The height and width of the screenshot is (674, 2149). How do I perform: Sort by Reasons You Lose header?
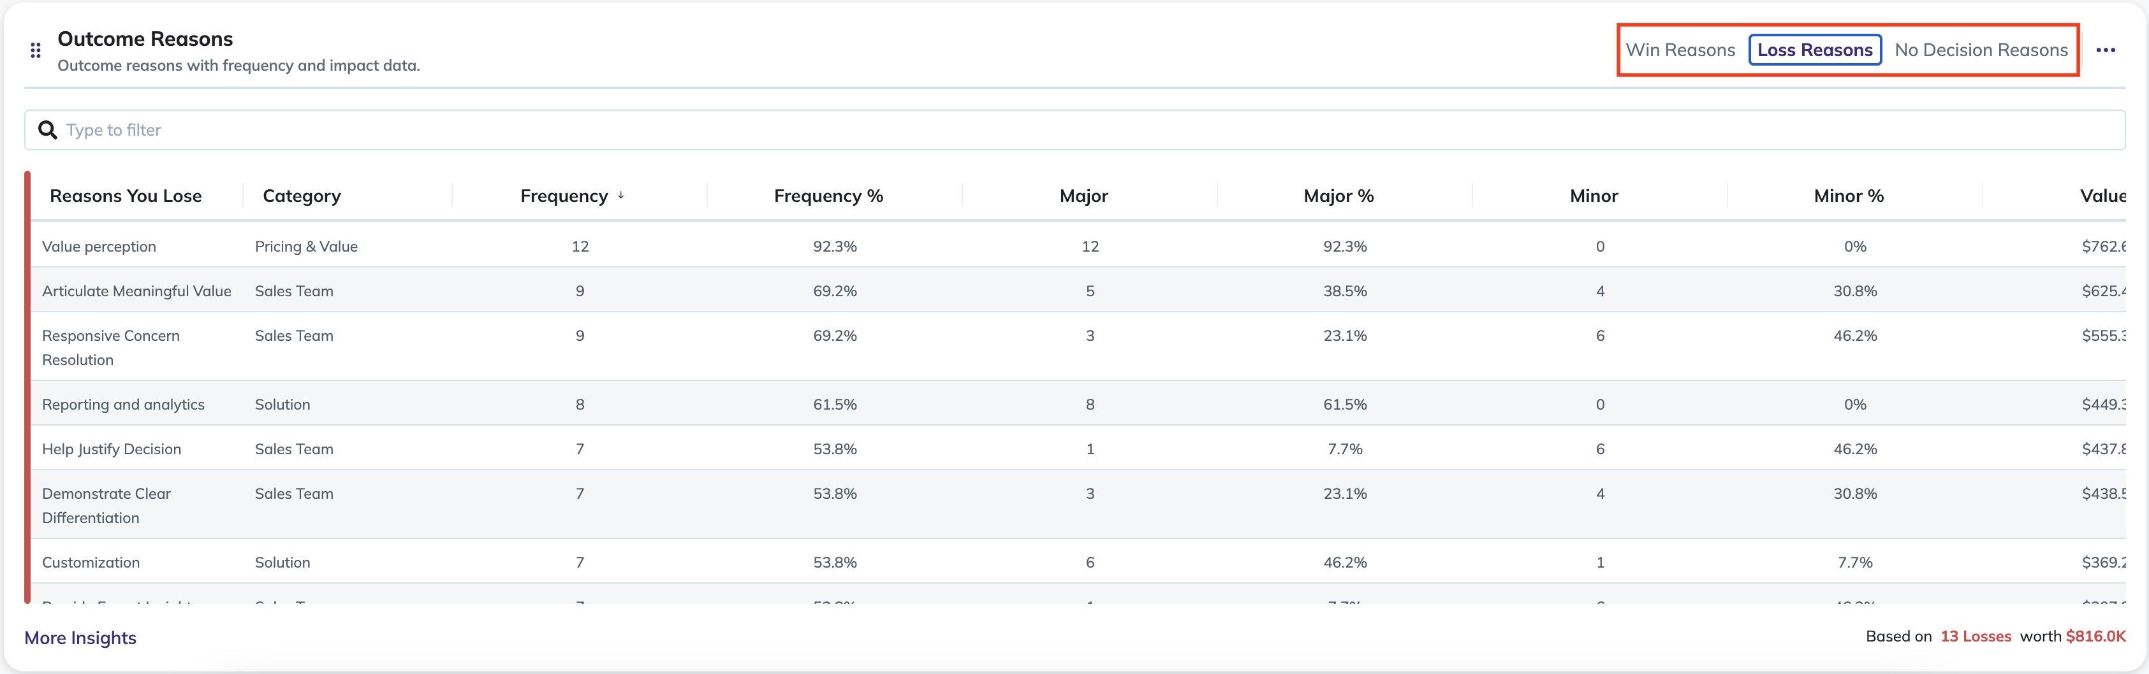126,196
